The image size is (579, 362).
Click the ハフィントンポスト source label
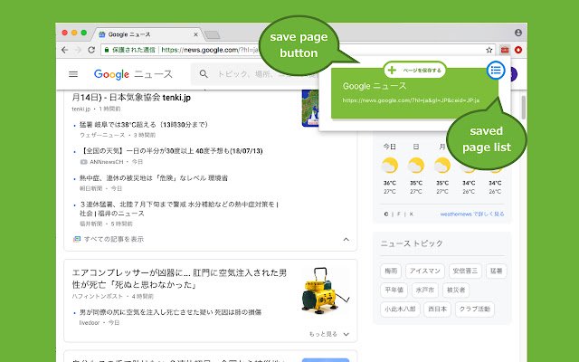point(99,296)
